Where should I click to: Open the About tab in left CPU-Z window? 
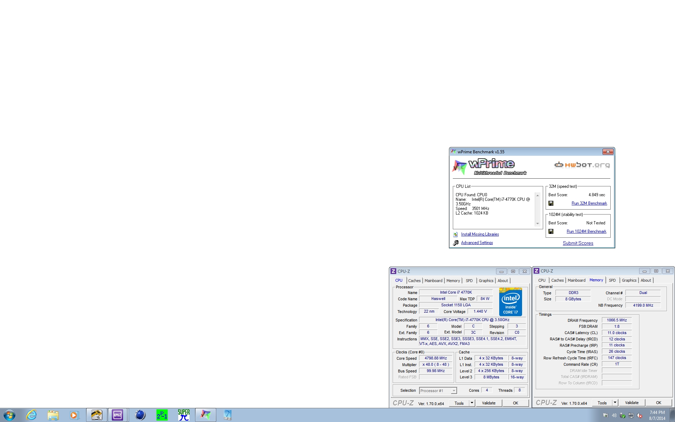(503, 281)
